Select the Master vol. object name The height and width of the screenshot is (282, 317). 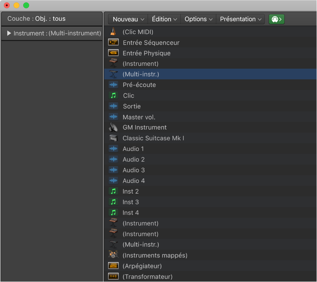click(x=139, y=117)
